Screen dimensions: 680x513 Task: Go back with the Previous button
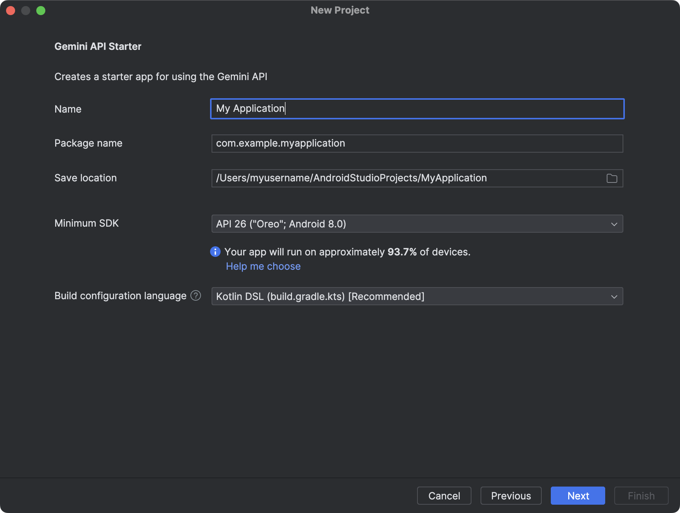click(511, 496)
